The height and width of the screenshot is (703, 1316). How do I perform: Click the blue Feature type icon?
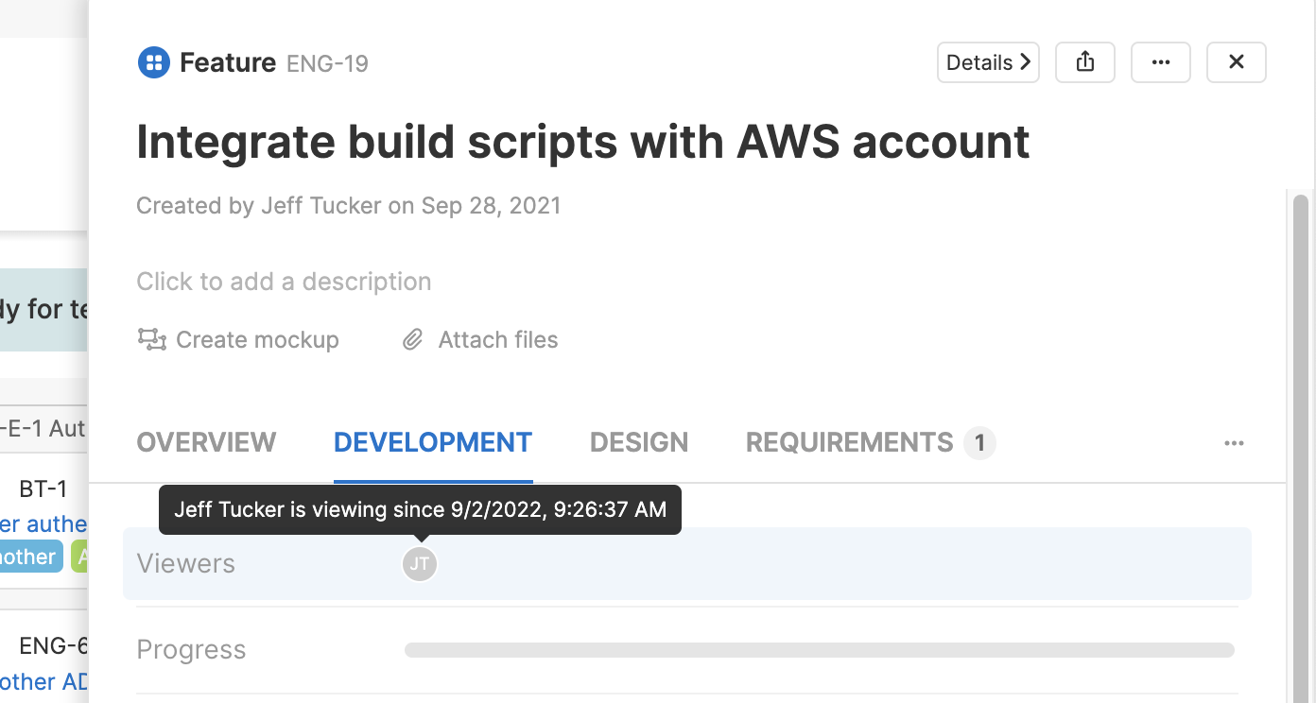153,63
